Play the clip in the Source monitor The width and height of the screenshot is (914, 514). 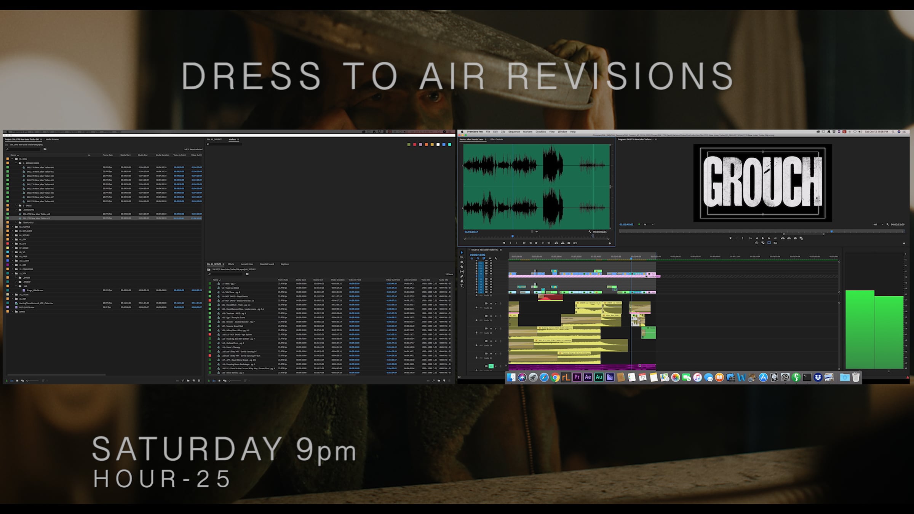[x=537, y=243]
